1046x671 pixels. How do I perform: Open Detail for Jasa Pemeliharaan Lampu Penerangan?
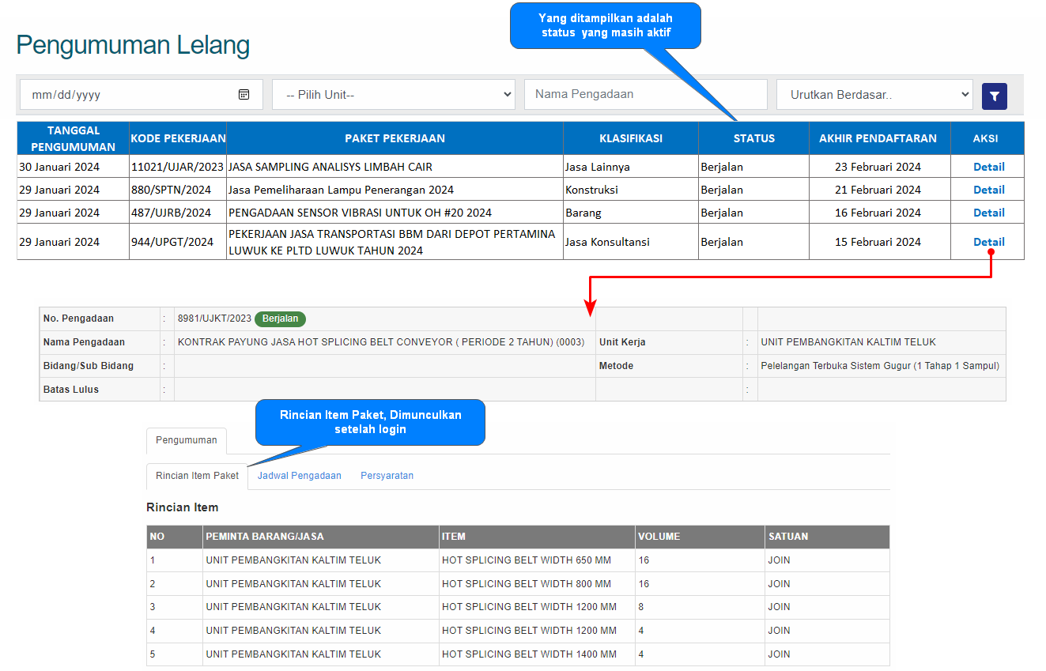[x=988, y=190]
